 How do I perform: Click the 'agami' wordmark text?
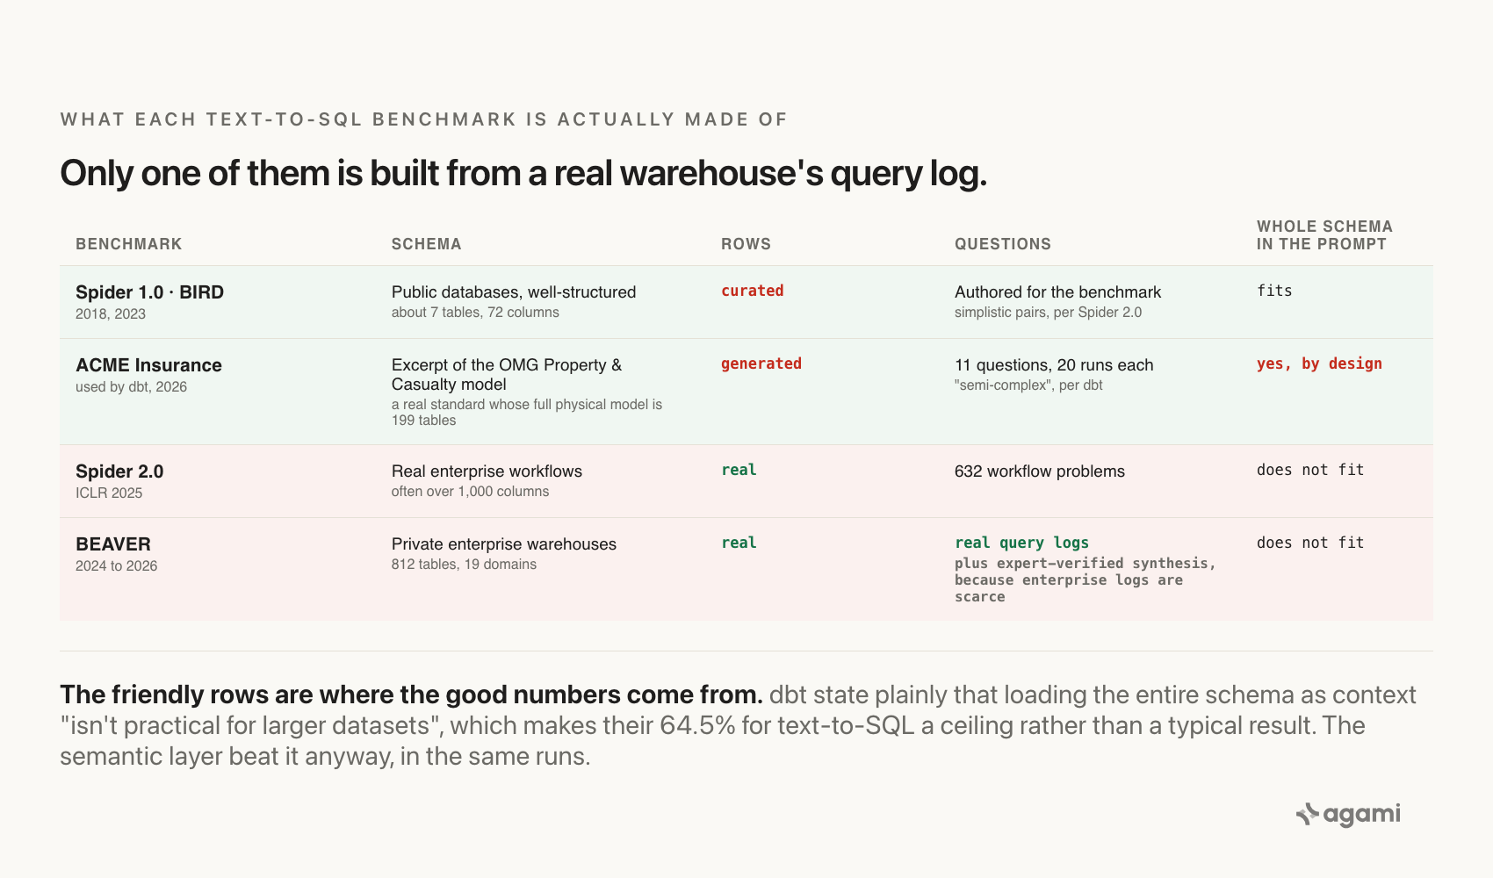click(x=1362, y=815)
